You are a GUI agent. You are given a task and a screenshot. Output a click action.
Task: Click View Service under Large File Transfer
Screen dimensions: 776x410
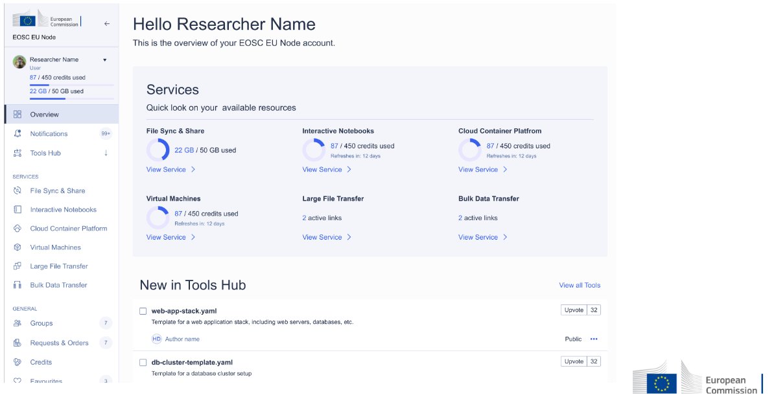(322, 237)
